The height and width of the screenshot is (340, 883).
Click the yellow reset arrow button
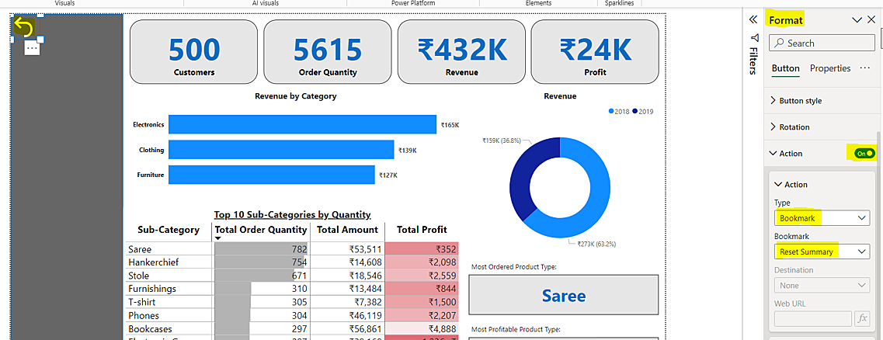24,29
